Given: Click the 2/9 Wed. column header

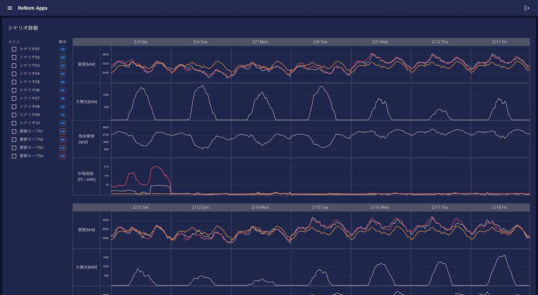Looking at the screenshot, I should 381,42.
